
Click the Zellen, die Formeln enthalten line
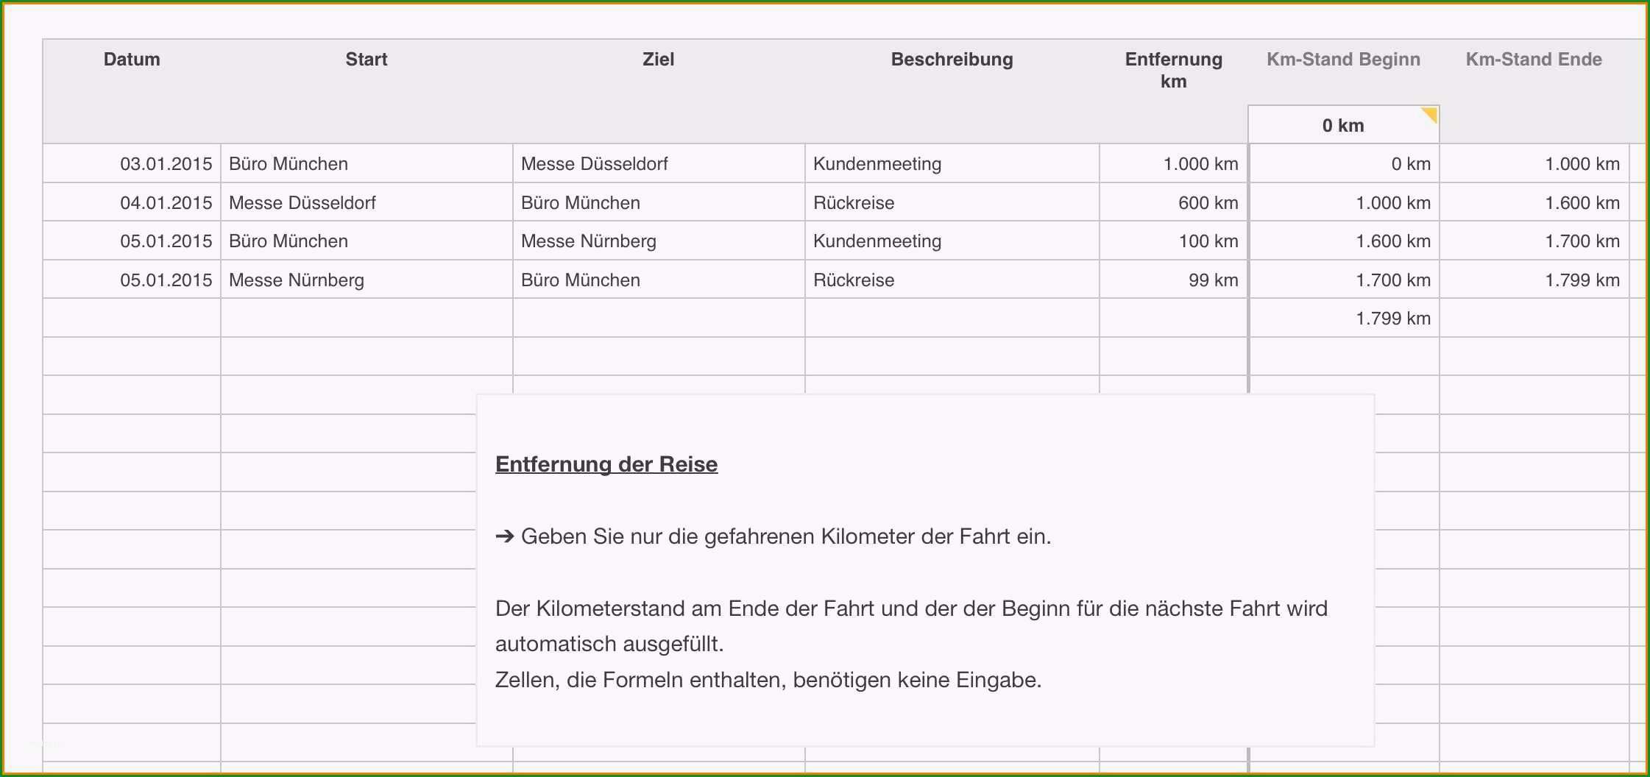(x=768, y=680)
